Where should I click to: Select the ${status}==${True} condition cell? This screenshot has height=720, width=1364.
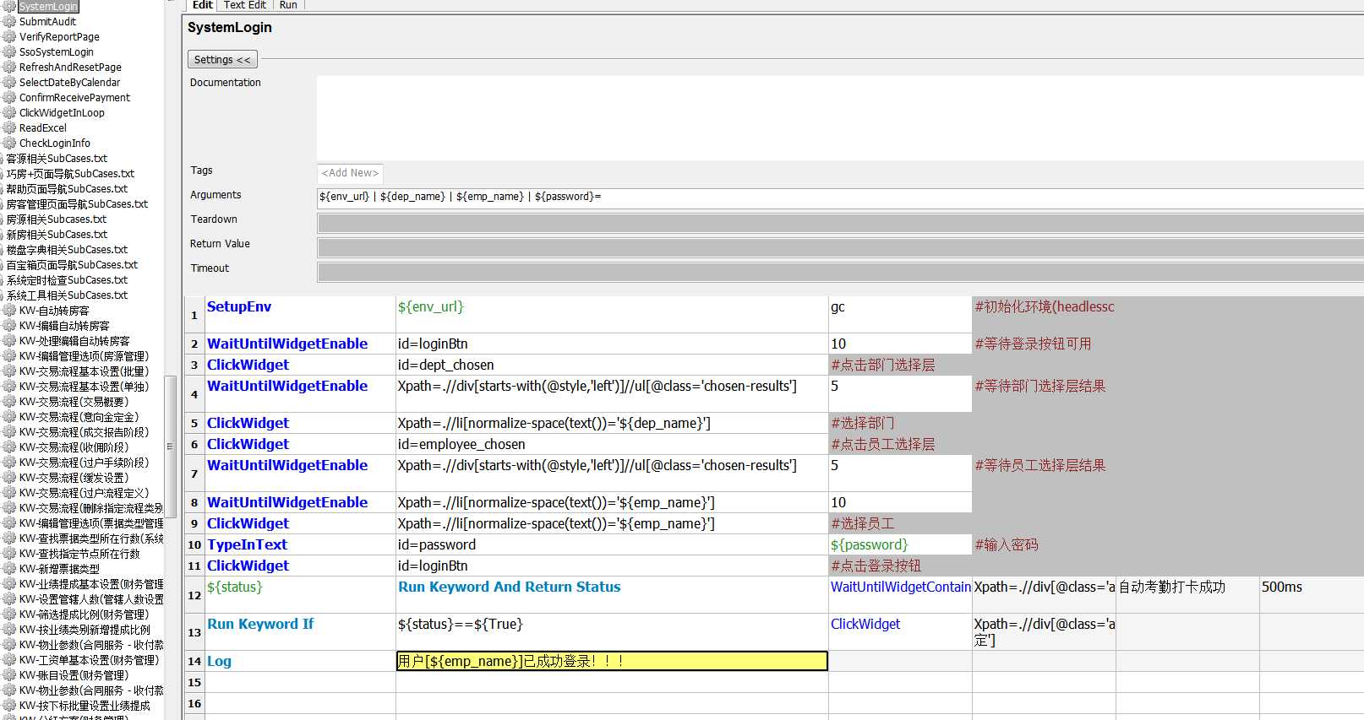coord(612,631)
